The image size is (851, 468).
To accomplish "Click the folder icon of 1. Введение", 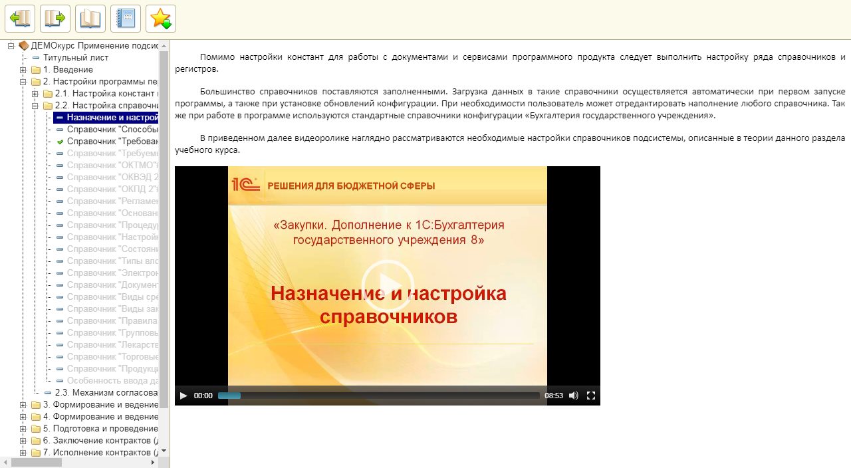I will (36, 70).
